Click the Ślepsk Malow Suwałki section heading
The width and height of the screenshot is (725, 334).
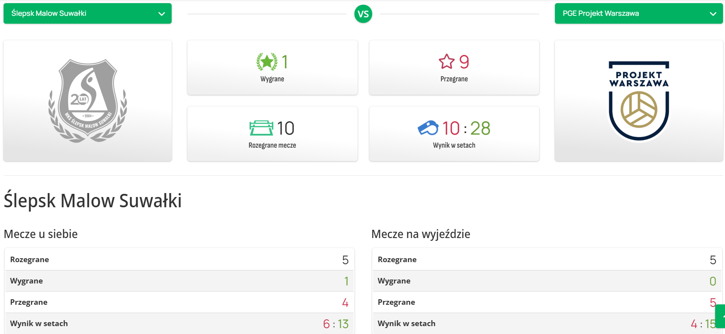93,201
